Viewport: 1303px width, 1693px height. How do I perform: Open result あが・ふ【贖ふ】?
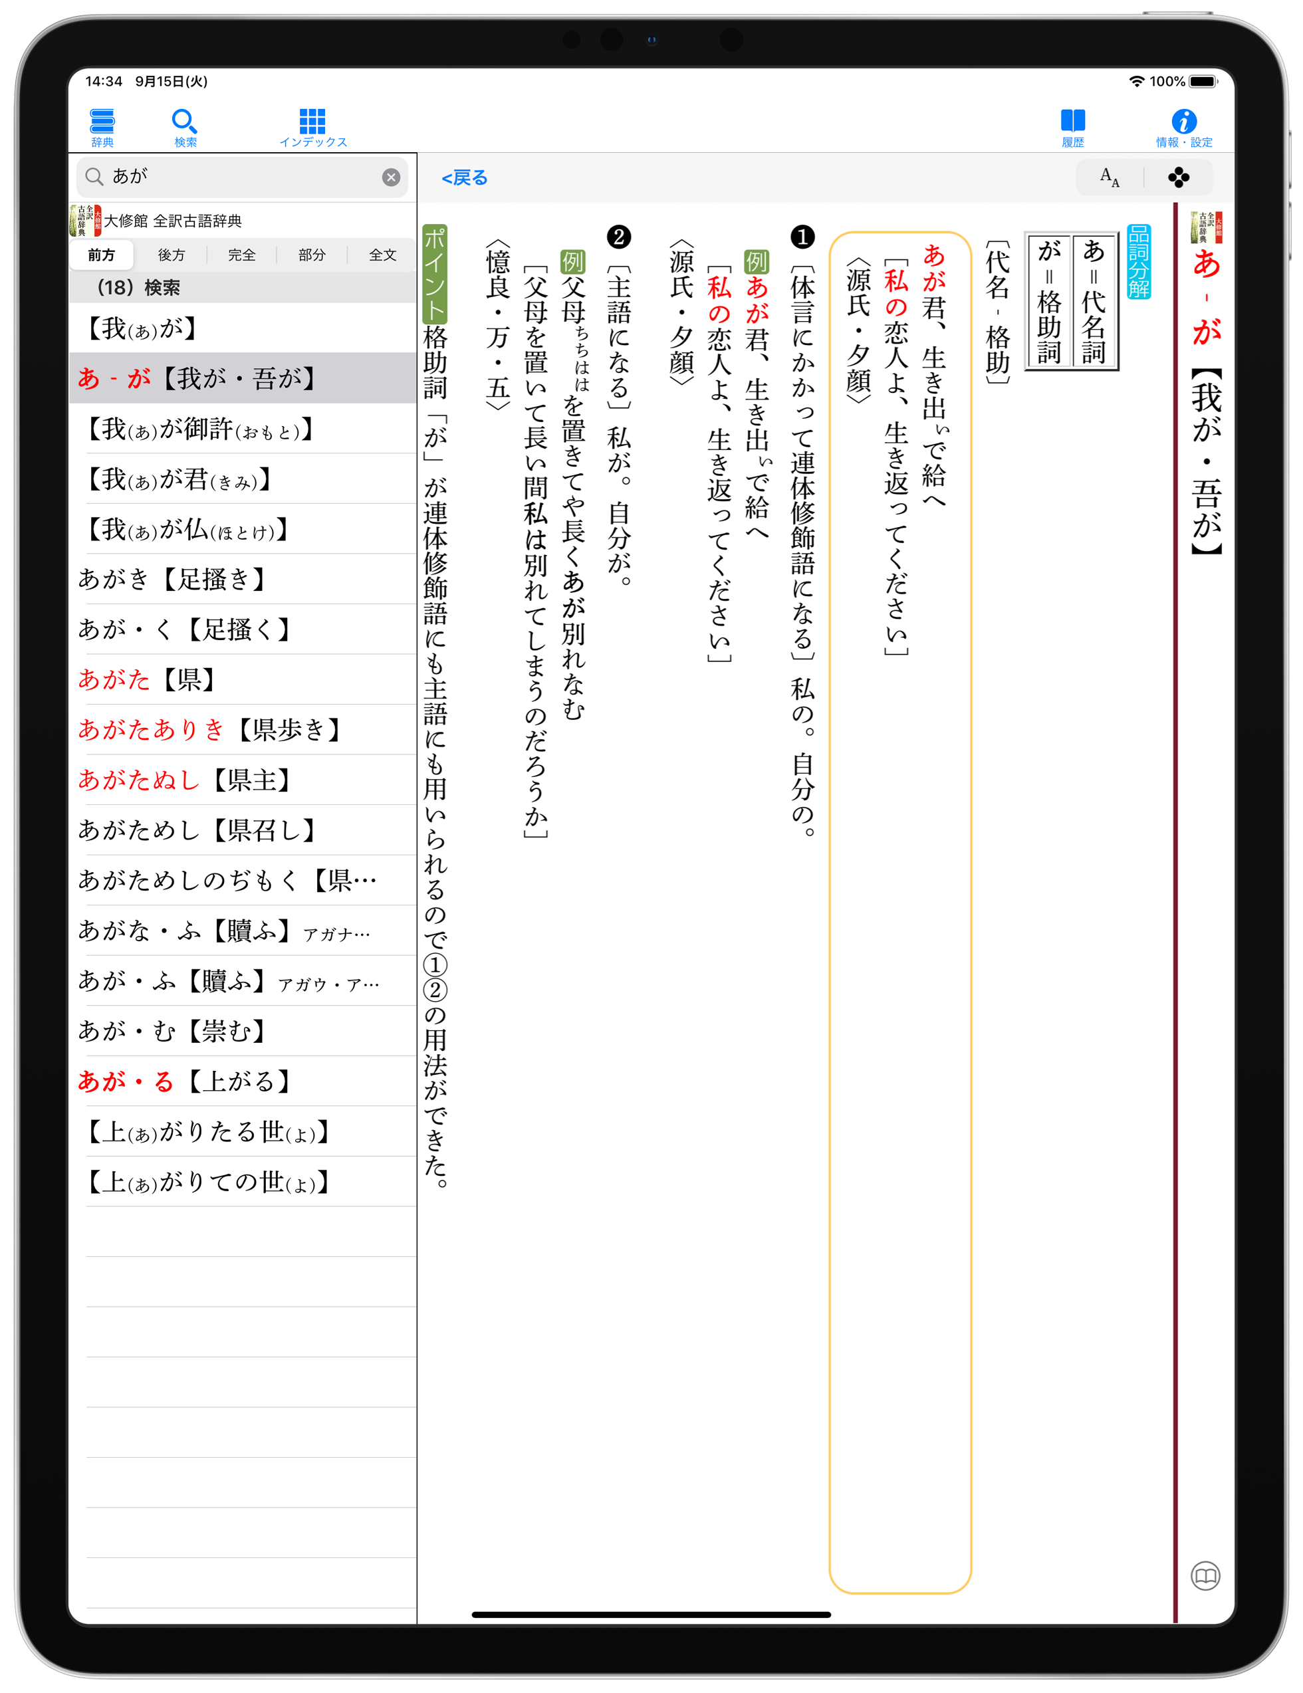tap(243, 980)
